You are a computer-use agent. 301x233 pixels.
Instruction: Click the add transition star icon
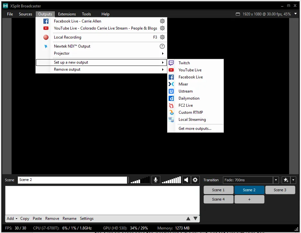pos(286,180)
